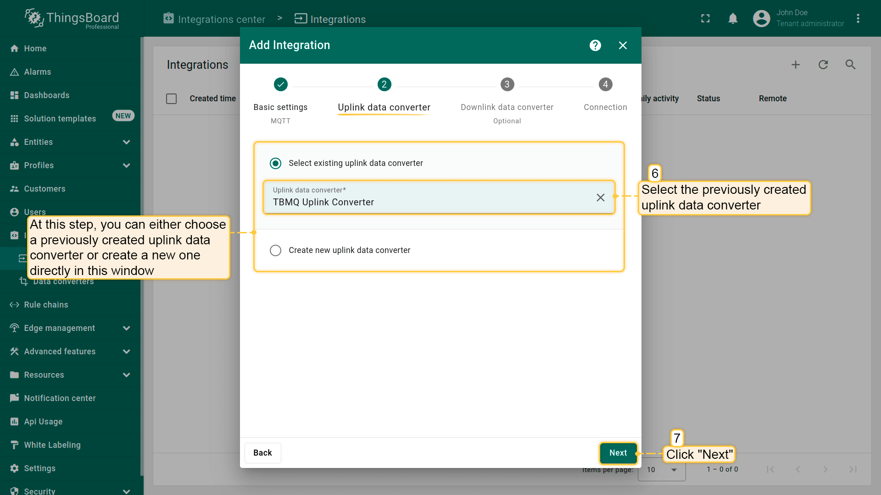
Task: Clear the TBMQ Uplink Converter selection
Action: point(600,198)
